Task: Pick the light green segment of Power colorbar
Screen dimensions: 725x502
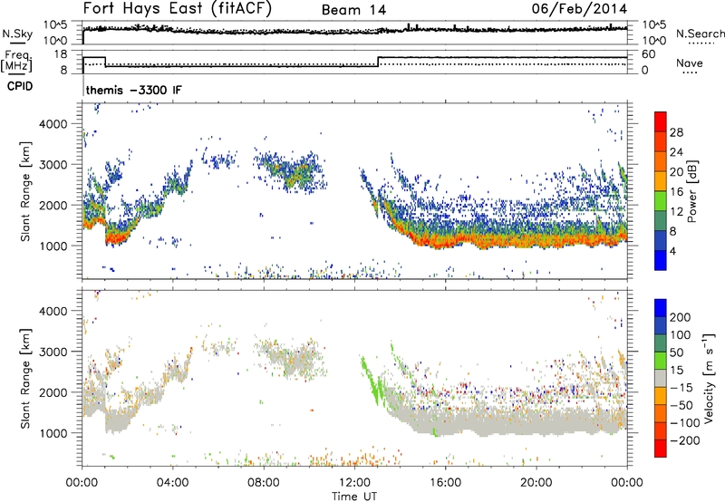Action: [x=661, y=201]
